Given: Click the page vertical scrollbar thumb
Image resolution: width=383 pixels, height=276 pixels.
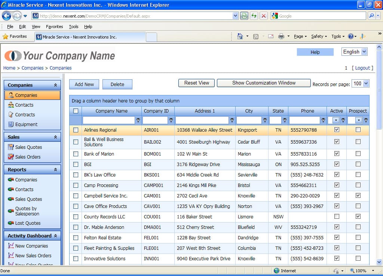Looking at the screenshot, I should coord(379,90).
